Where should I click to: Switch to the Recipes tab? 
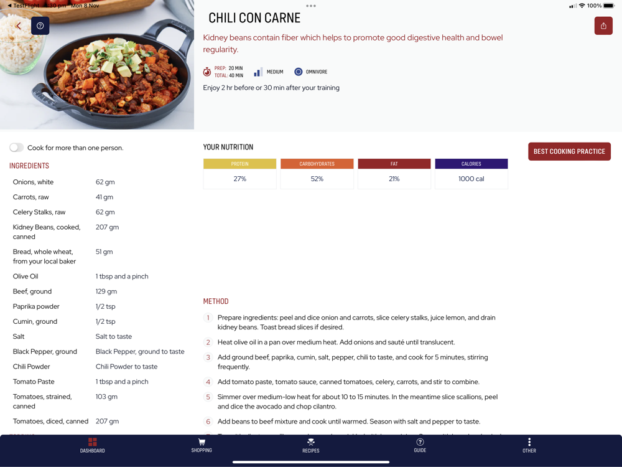click(310, 446)
